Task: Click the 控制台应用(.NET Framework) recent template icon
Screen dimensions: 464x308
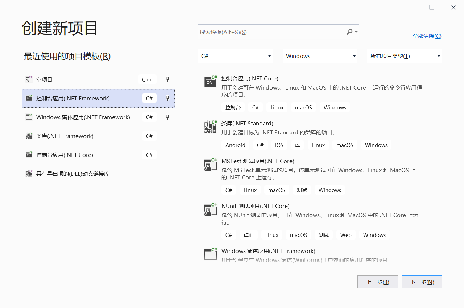Action: tap(29, 98)
